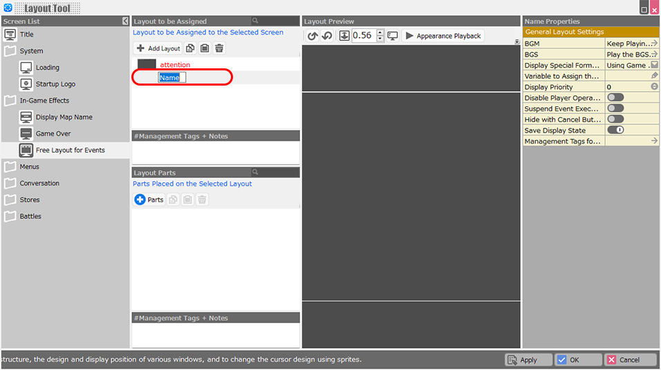Image resolution: width=661 pixels, height=370 pixels.
Task: Toggle Disable Player Operation switch
Action: [x=615, y=98]
